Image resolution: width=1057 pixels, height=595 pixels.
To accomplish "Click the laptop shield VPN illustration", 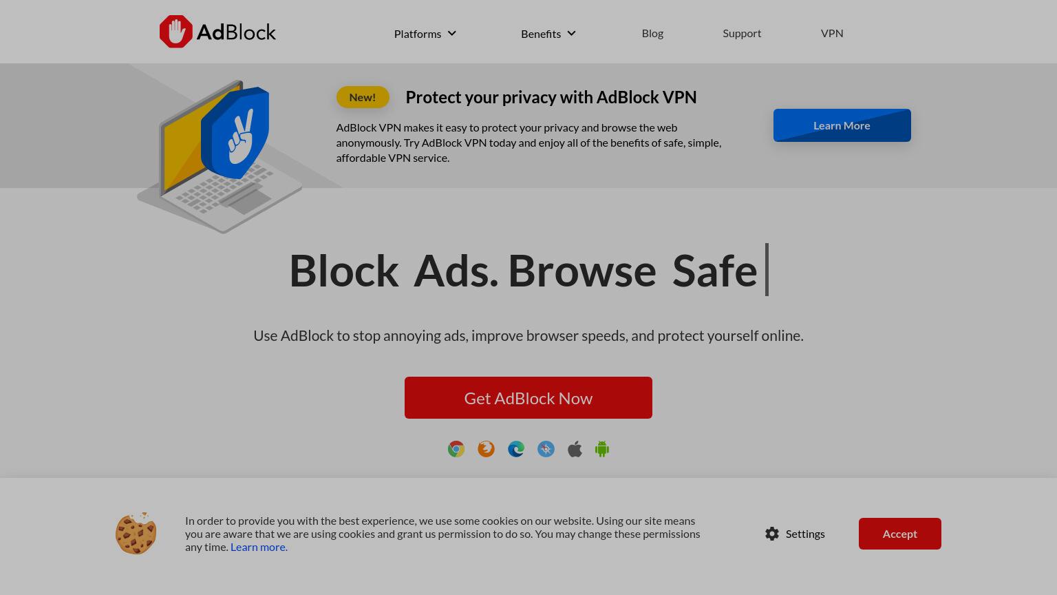I will coord(220,156).
